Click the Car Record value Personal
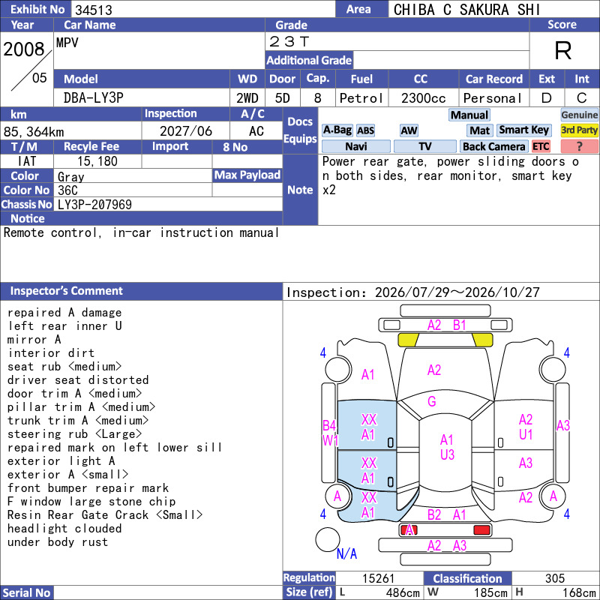The width and height of the screenshot is (600, 600). point(493,98)
